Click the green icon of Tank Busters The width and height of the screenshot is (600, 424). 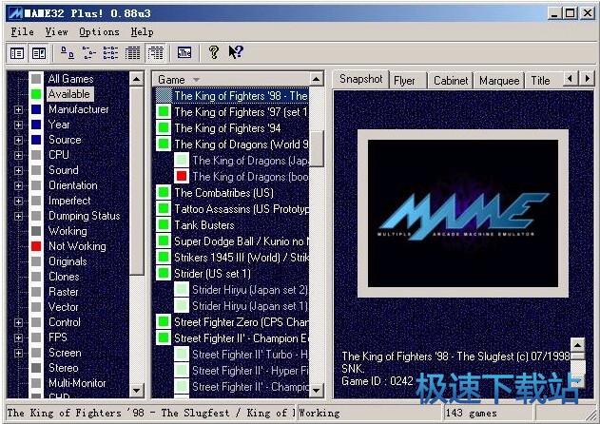pyautogui.click(x=164, y=224)
